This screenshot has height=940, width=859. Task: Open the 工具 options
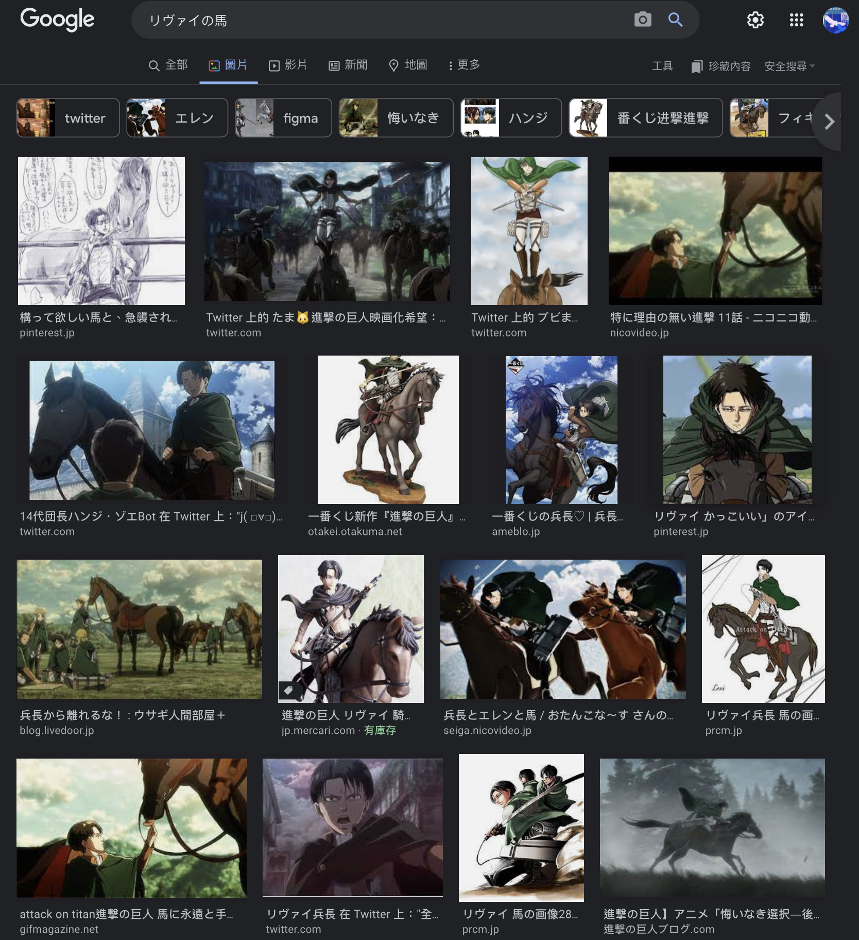coord(662,66)
